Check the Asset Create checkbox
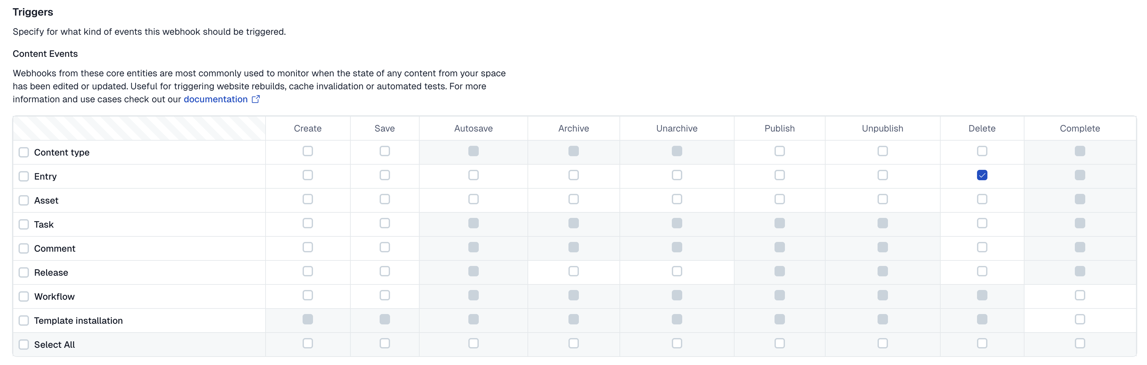Image resolution: width=1147 pixels, height=365 pixels. click(308, 199)
